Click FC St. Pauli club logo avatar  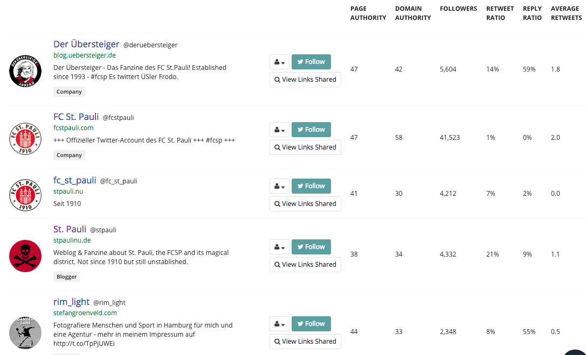[x=25, y=138]
